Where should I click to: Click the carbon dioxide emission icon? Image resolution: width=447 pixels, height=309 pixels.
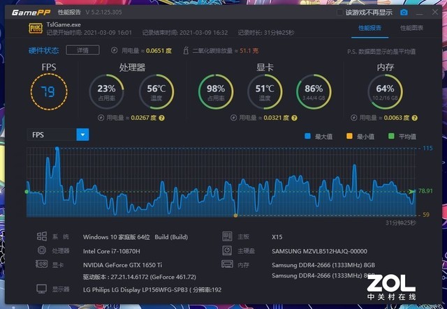pos(186,50)
